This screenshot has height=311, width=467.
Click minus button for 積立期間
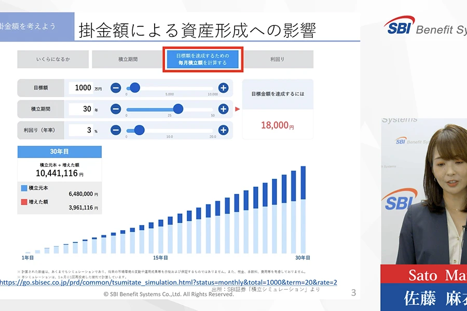click(x=116, y=109)
